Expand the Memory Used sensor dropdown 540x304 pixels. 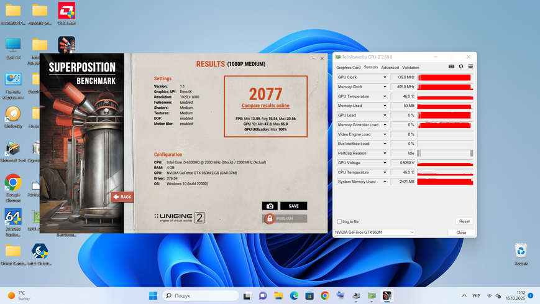coord(385,106)
